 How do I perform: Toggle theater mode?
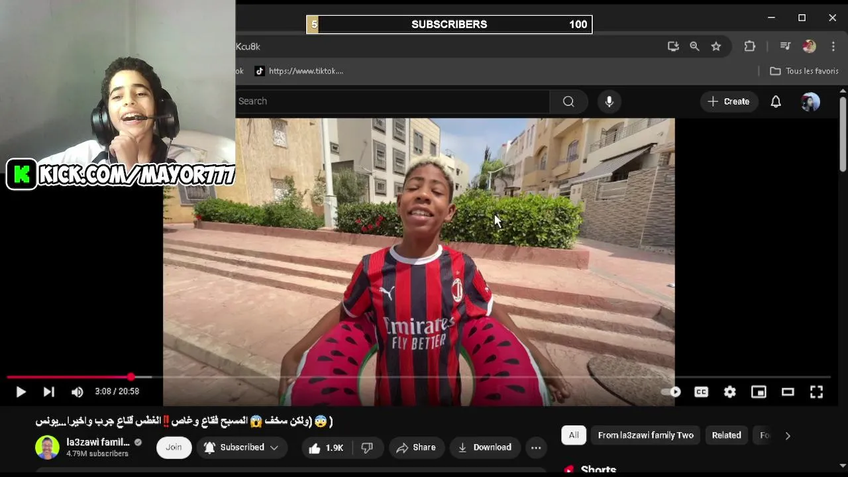[x=788, y=392]
